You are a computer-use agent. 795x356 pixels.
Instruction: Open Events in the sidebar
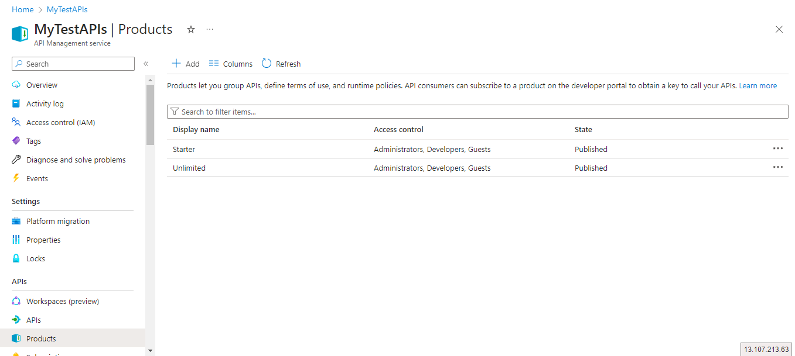coord(37,178)
